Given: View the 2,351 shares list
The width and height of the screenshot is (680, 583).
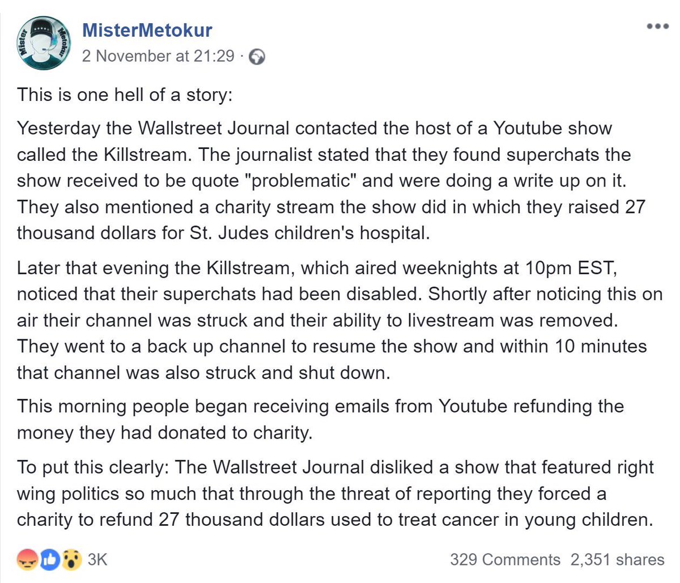Looking at the screenshot, I should coord(617,560).
